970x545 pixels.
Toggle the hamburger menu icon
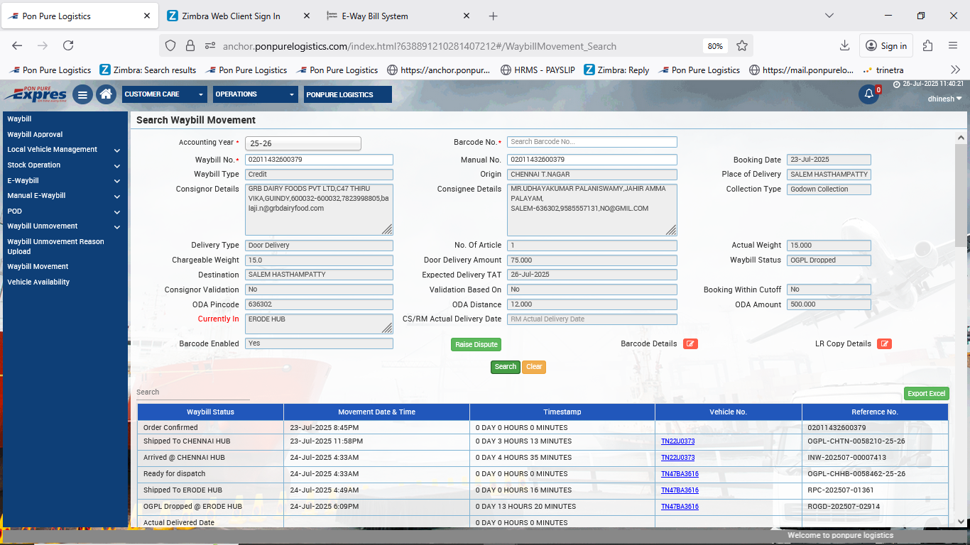(82, 94)
